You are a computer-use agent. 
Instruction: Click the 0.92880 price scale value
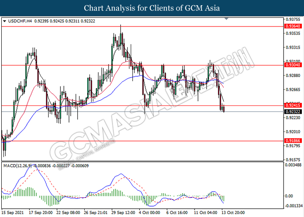[x=293, y=76]
